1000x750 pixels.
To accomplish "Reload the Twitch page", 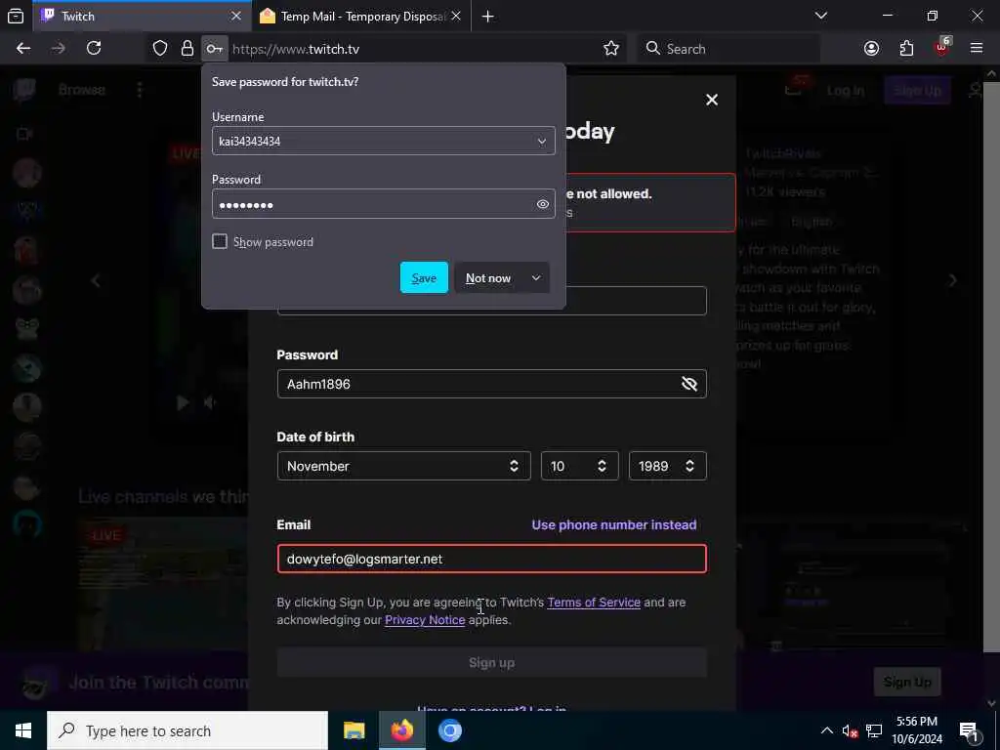I will click(94, 49).
